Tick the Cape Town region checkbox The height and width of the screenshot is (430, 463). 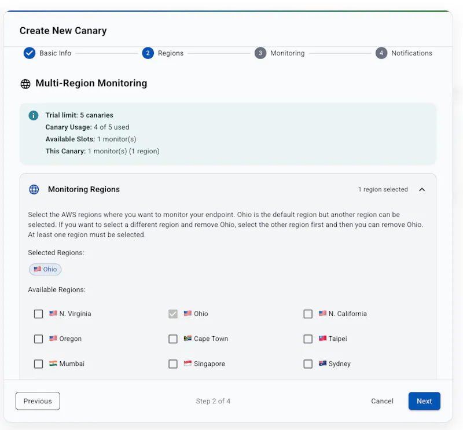click(173, 339)
